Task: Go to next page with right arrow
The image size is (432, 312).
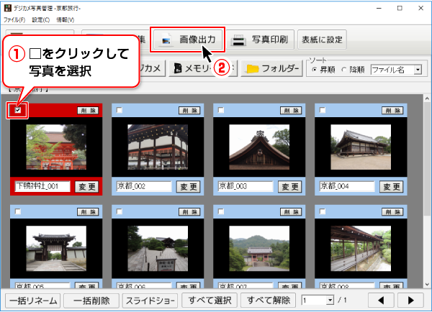Action: 410,300
